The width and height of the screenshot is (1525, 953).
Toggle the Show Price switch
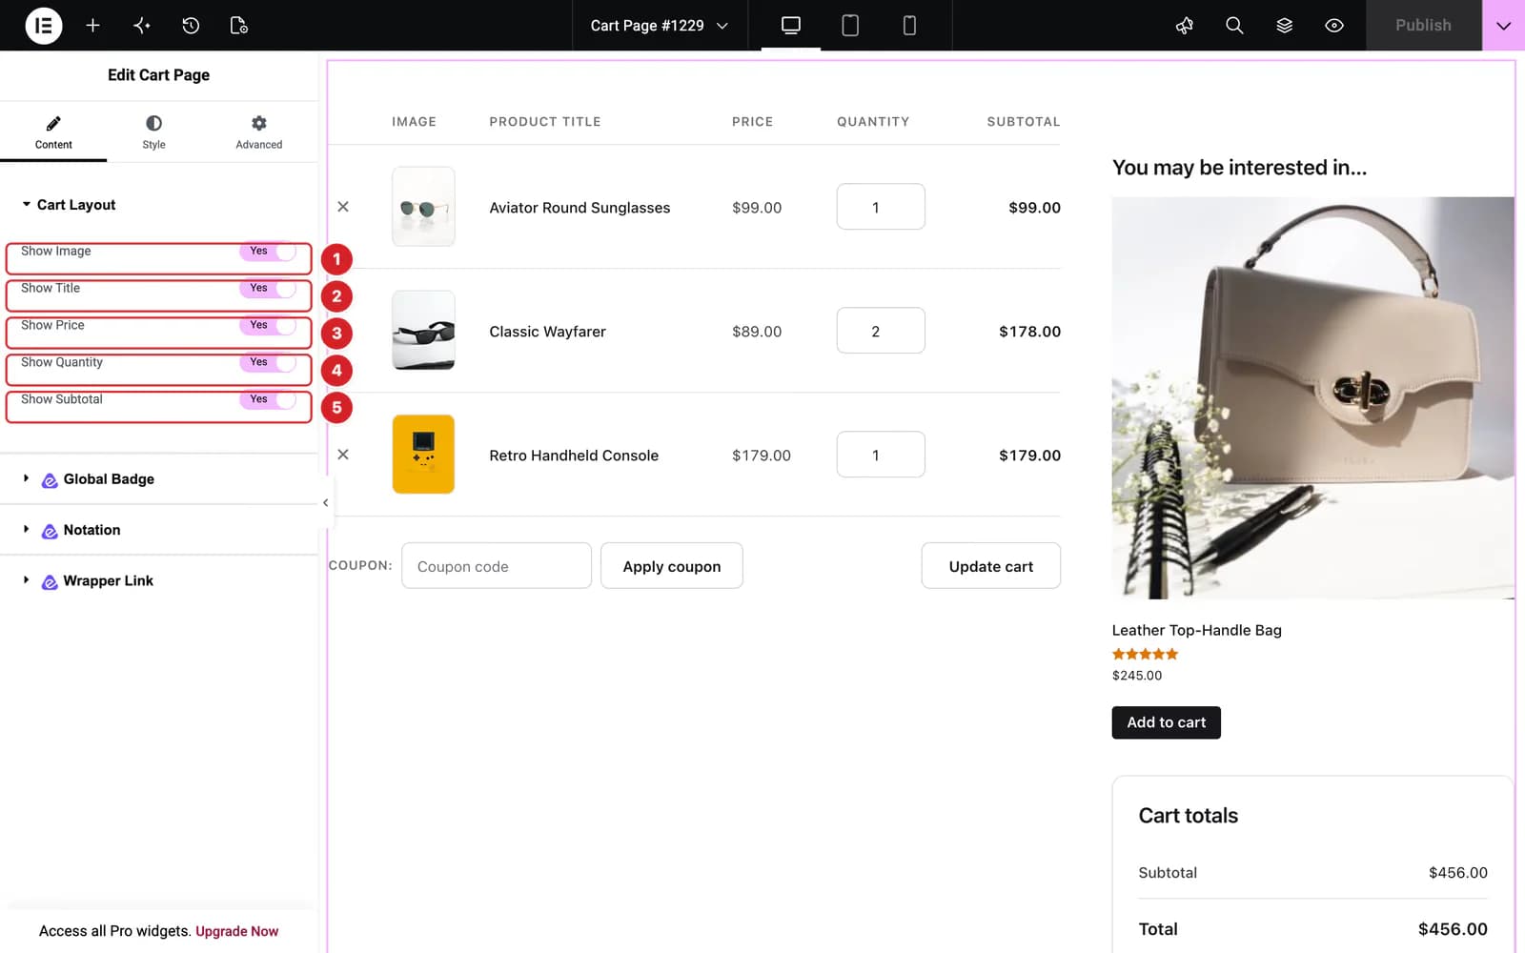[x=268, y=326]
